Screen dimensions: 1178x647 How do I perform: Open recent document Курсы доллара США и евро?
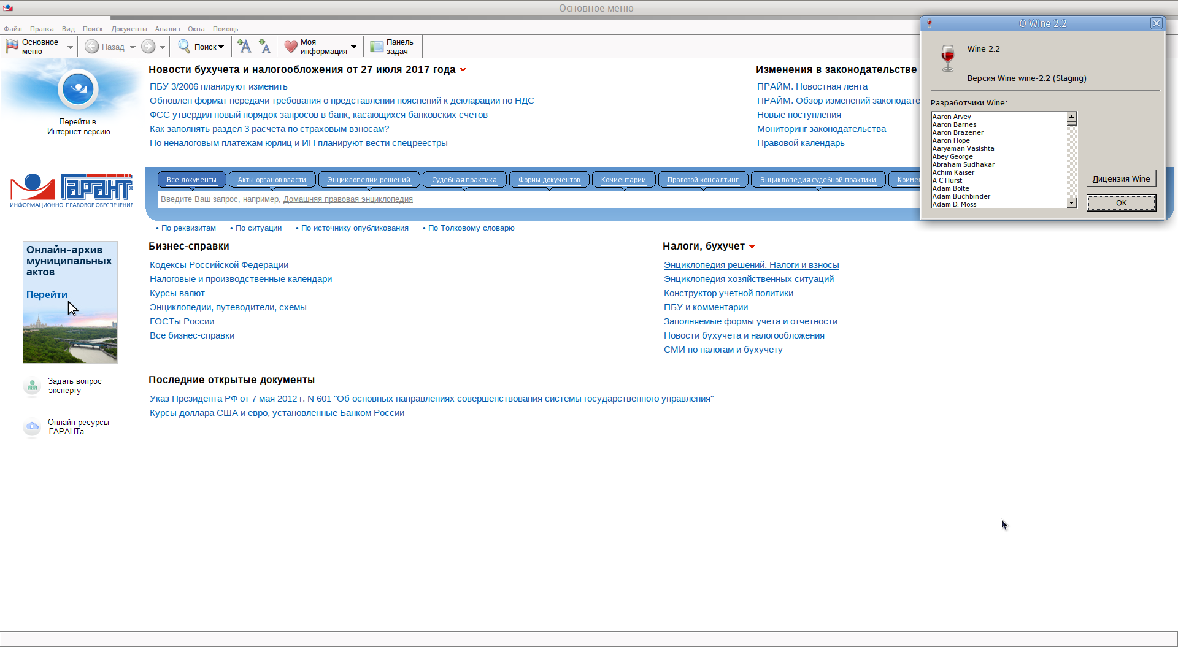(277, 413)
